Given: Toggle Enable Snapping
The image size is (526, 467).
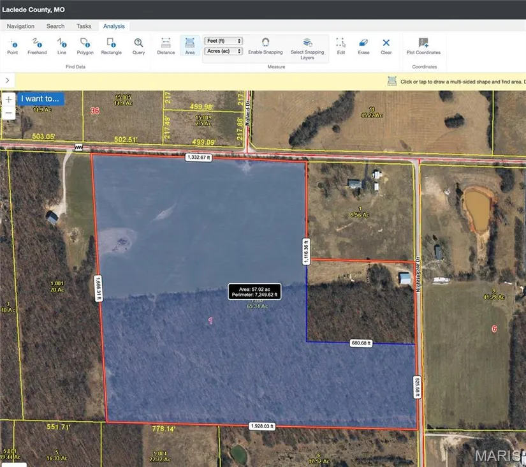Looking at the screenshot, I should [265, 45].
